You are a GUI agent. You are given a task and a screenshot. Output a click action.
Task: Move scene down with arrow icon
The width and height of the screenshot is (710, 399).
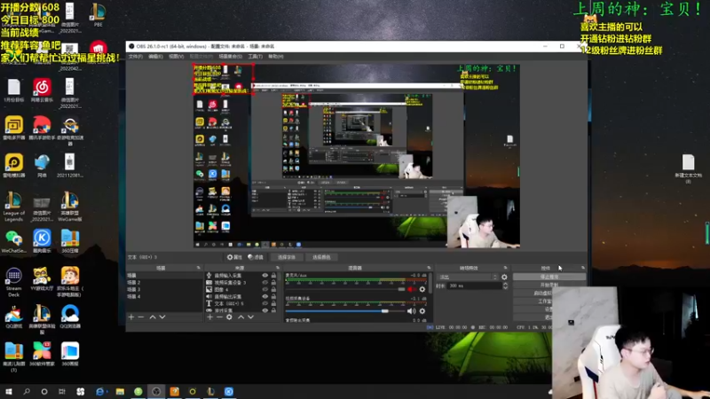click(162, 317)
